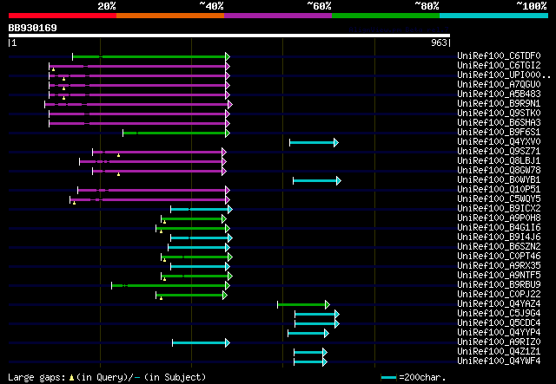
Task: Click the purple alignment bar in the Q10P51 row
Action: [154, 191]
